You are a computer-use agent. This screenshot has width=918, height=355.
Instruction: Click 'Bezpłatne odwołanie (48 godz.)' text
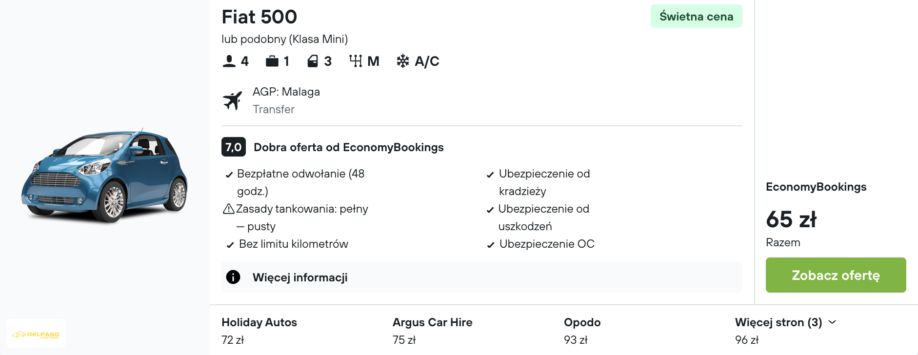300,182
